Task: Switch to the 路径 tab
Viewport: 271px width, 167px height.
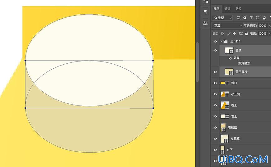Action: [x=238, y=9]
